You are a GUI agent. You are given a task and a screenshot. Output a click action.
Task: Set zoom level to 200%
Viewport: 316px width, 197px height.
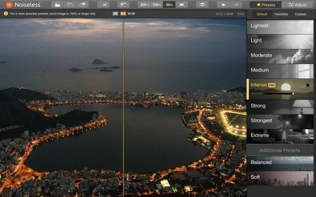145,5
